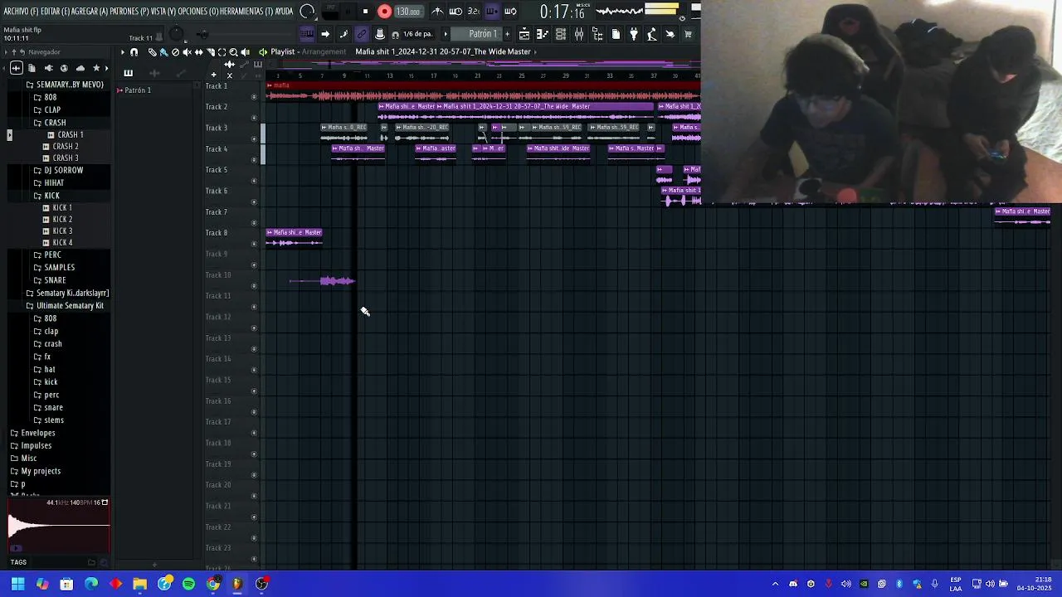Open the Piano roll view icon
The image size is (1062, 597).
(543, 34)
